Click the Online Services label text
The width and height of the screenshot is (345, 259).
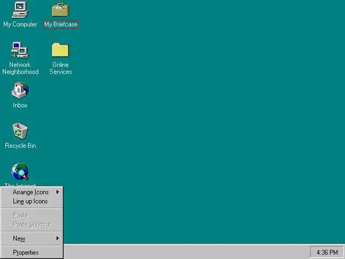point(61,69)
